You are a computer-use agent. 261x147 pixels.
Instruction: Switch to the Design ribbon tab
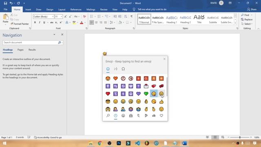50,9
